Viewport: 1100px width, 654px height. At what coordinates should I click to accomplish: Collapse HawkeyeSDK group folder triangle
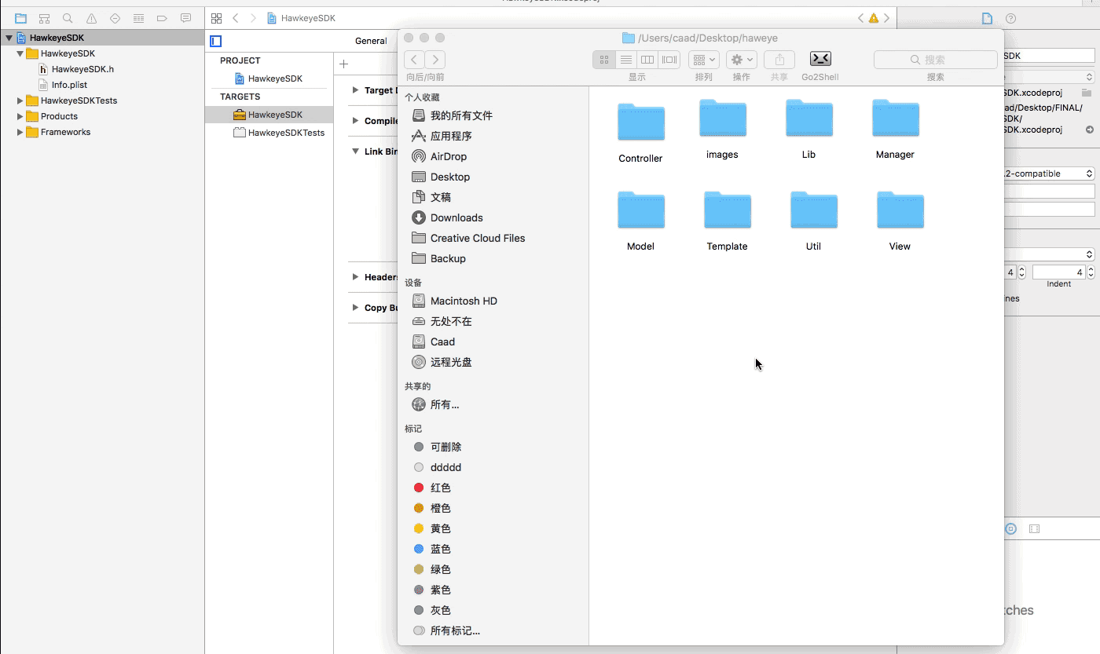point(20,53)
